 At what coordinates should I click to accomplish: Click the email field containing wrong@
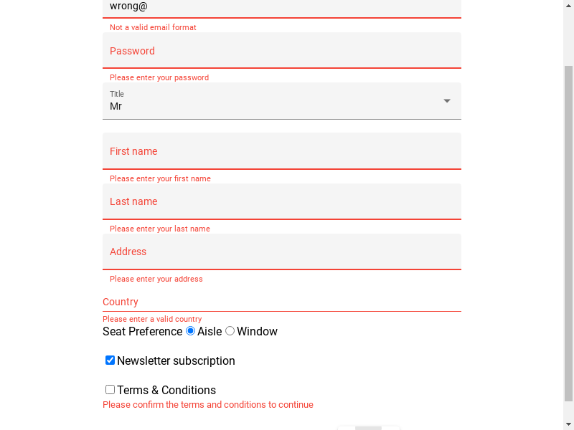coord(282,8)
